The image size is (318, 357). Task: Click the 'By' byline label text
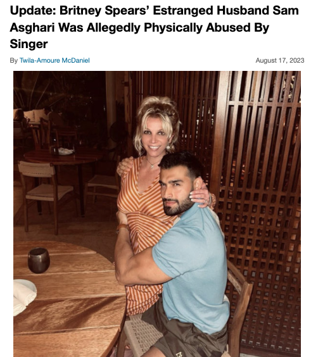(14, 61)
